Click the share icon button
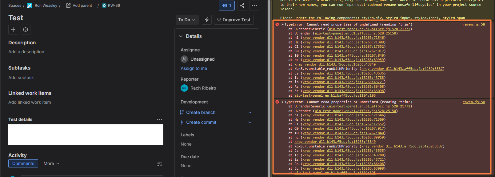The height and width of the screenshot is (177, 495). 242,6
